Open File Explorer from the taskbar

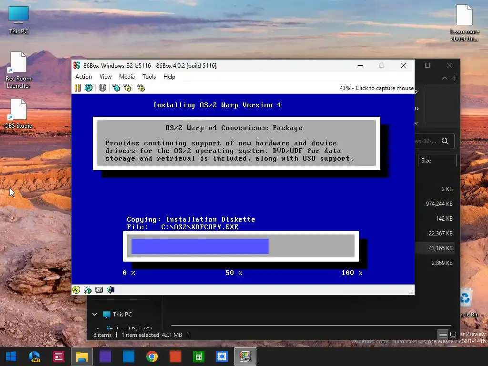click(x=82, y=356)
